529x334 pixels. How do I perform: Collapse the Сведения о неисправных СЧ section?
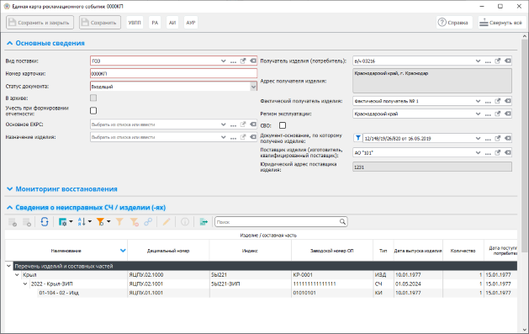point(10,208)
